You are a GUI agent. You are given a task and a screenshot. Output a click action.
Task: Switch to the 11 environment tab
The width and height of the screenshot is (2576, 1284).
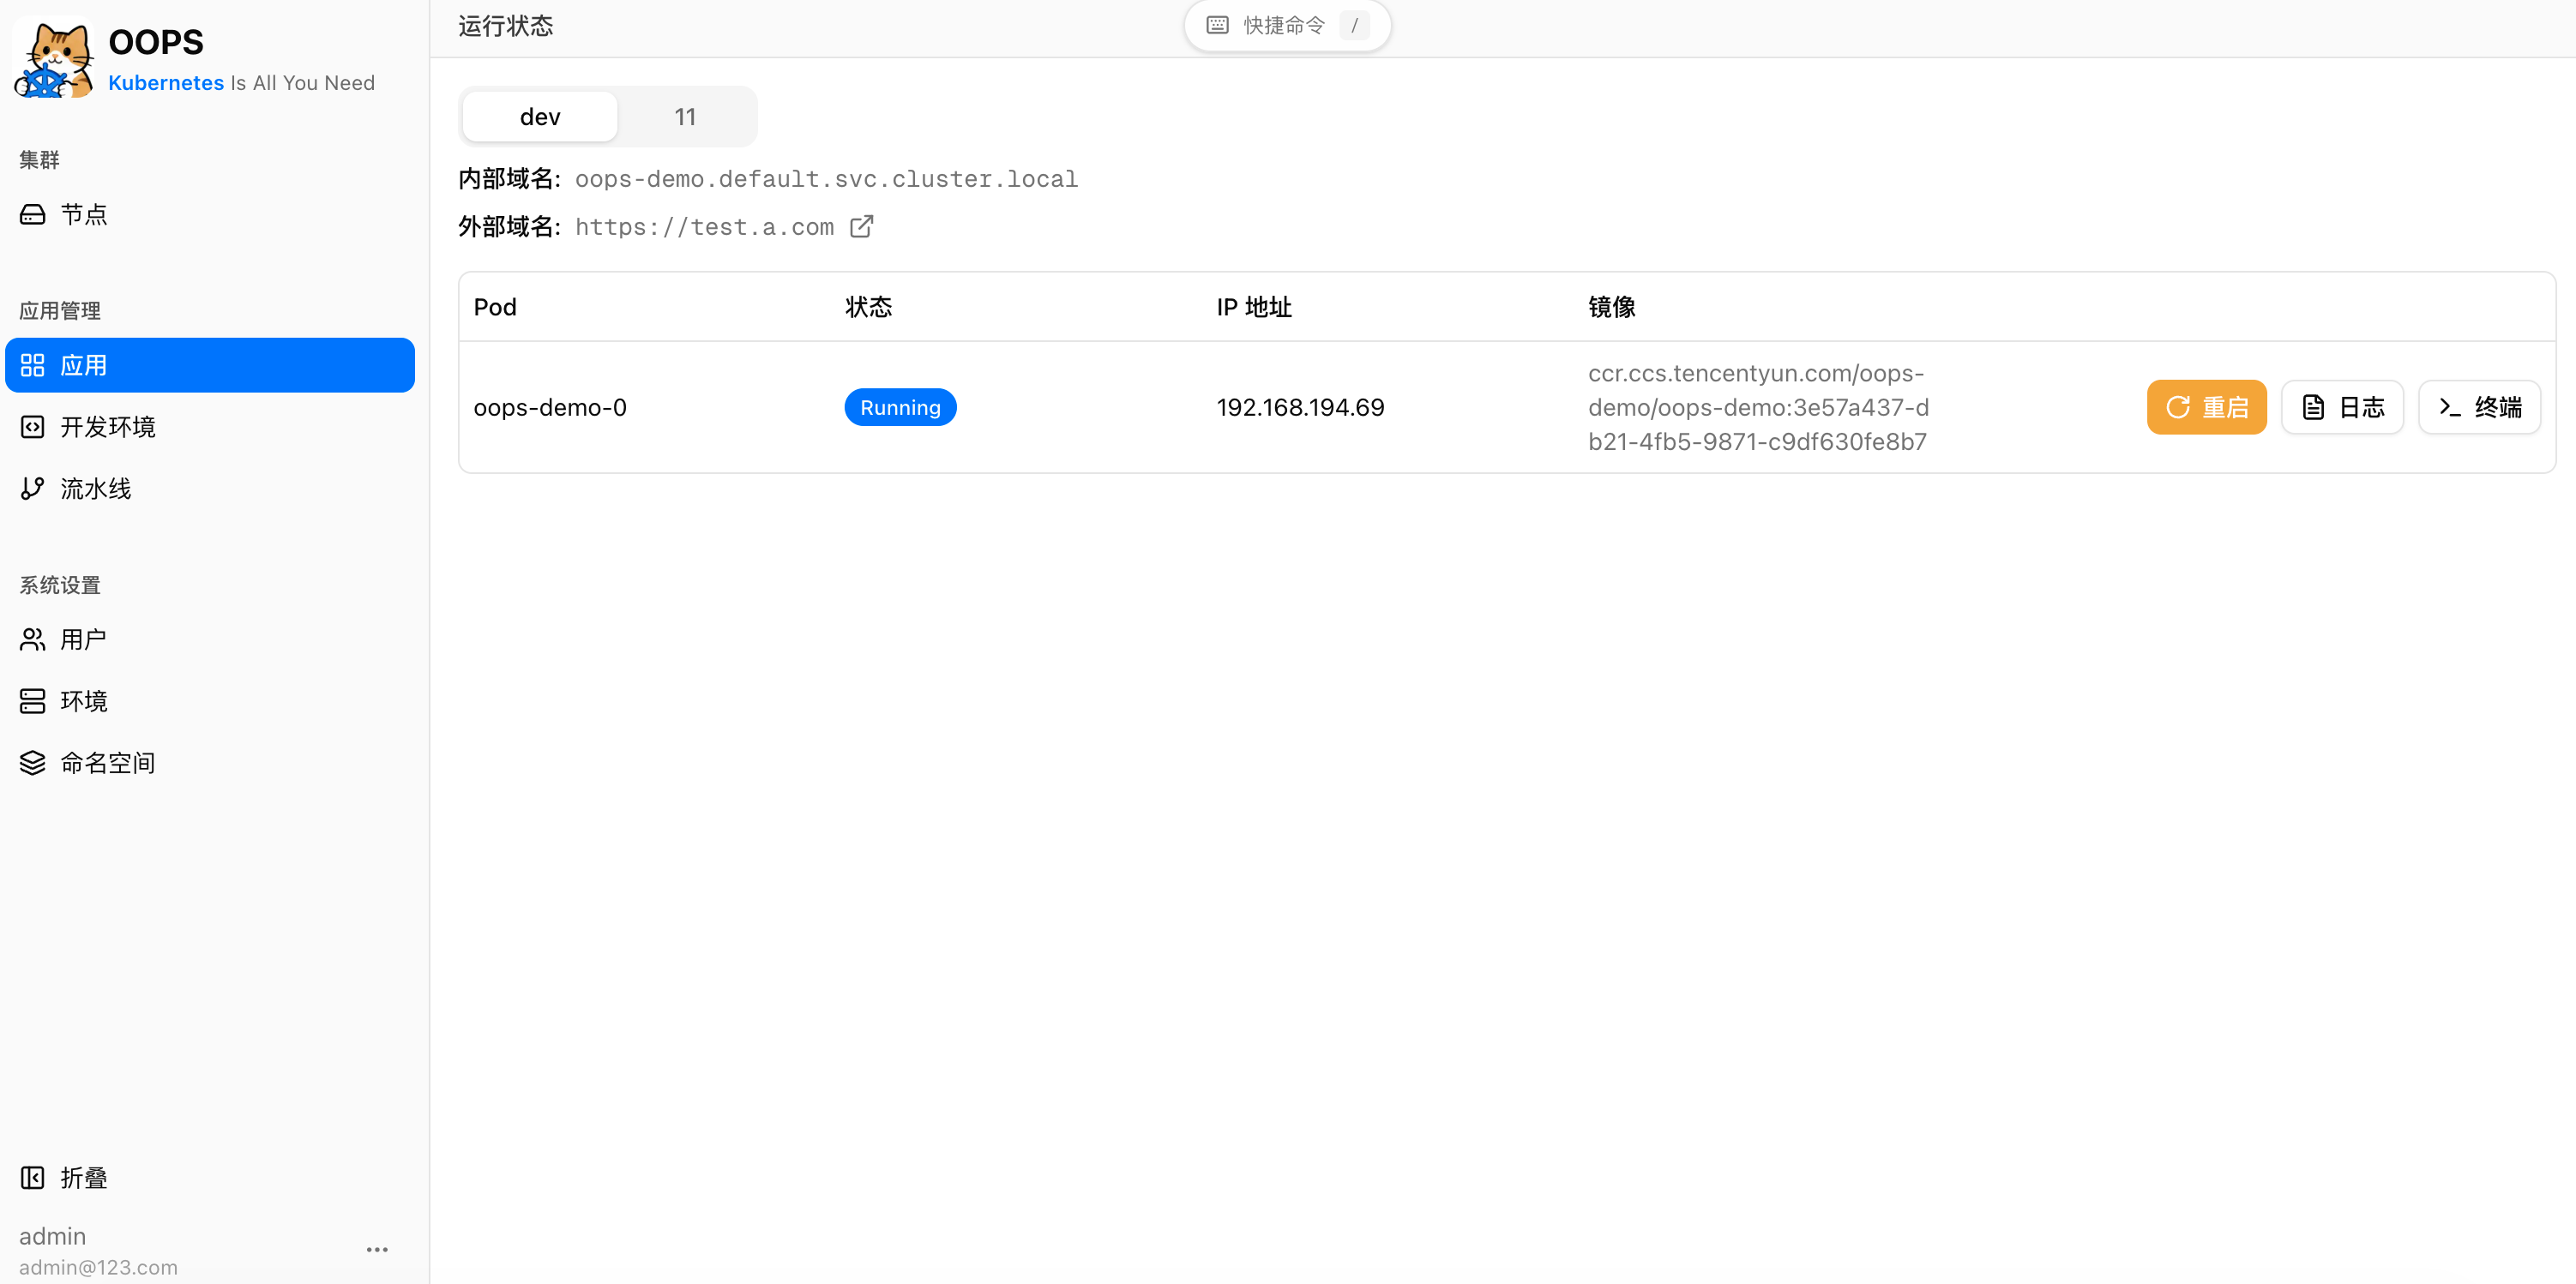[x=685, y=117]
